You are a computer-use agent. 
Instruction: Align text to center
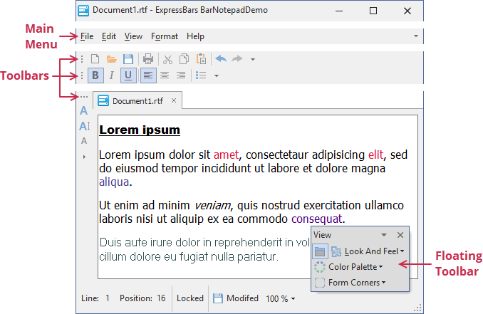pos(165,75)
